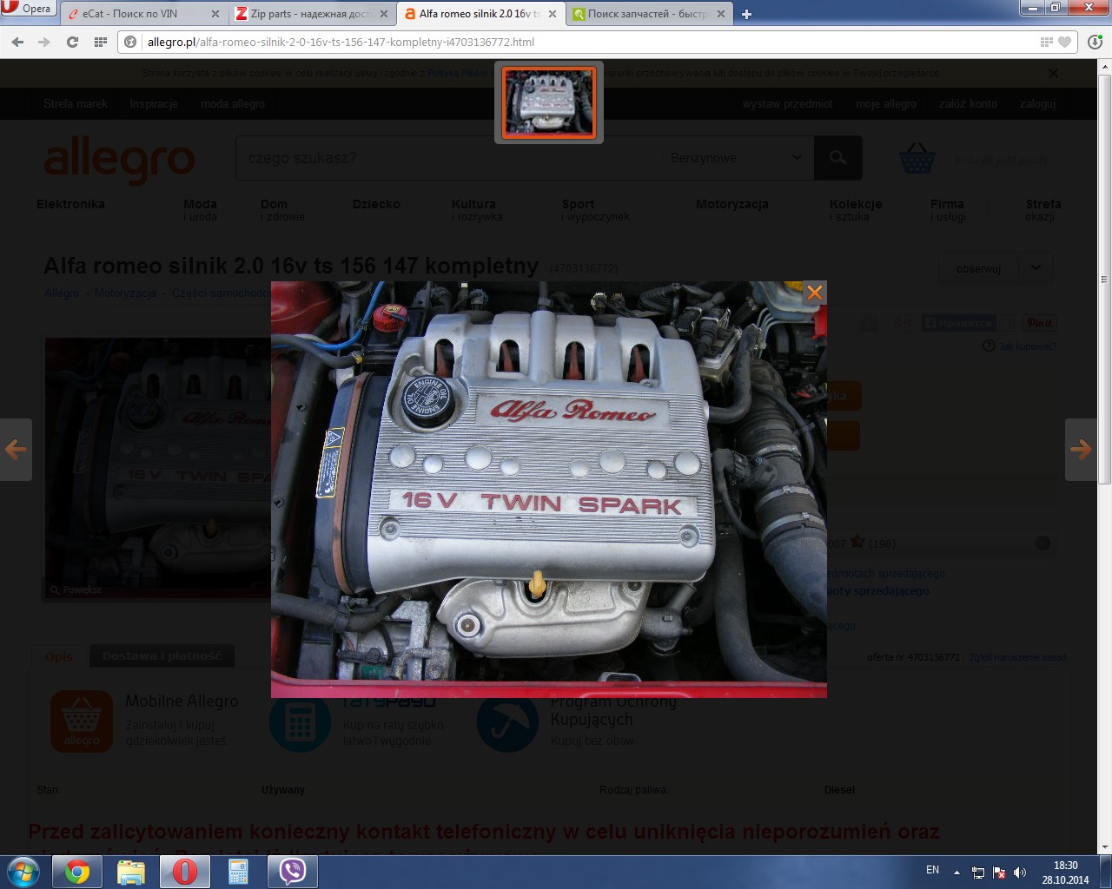This screenshot has width=1112, height=889.
Task: Open the Opera main menu
Action: coord(28,9)
